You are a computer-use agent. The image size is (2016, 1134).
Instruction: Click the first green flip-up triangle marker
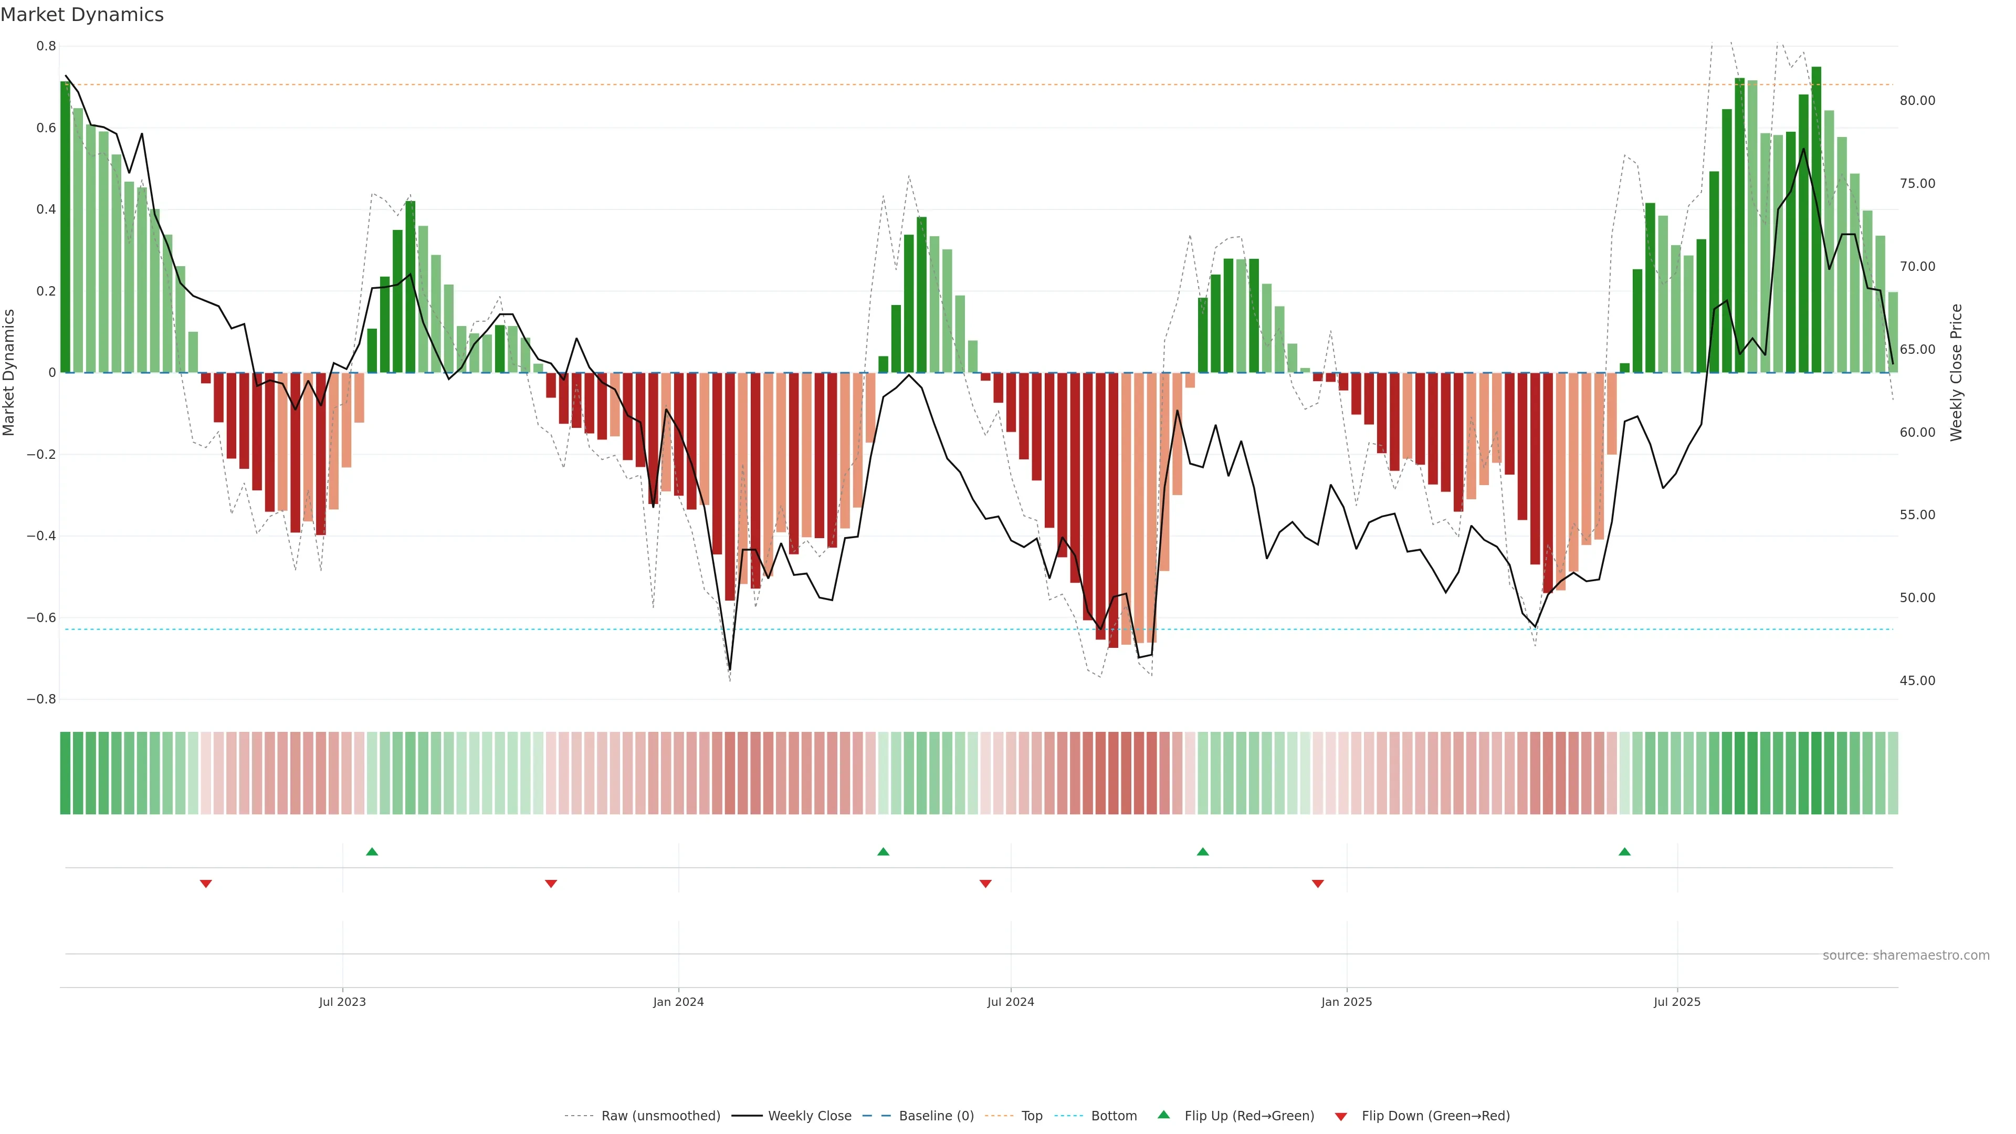[x=372, y=852]
